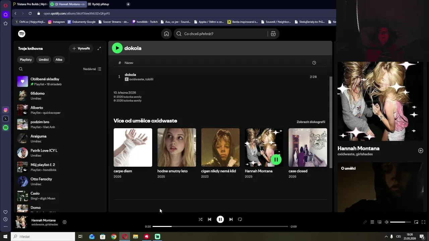This screenshot has height=241, width=429.
Task: Enter fullscreen player view
Action: (x=423, y=222)
